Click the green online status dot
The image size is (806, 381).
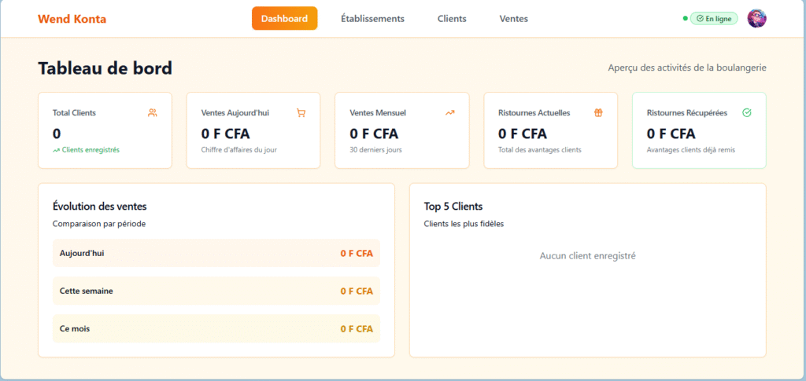(685, 18)
